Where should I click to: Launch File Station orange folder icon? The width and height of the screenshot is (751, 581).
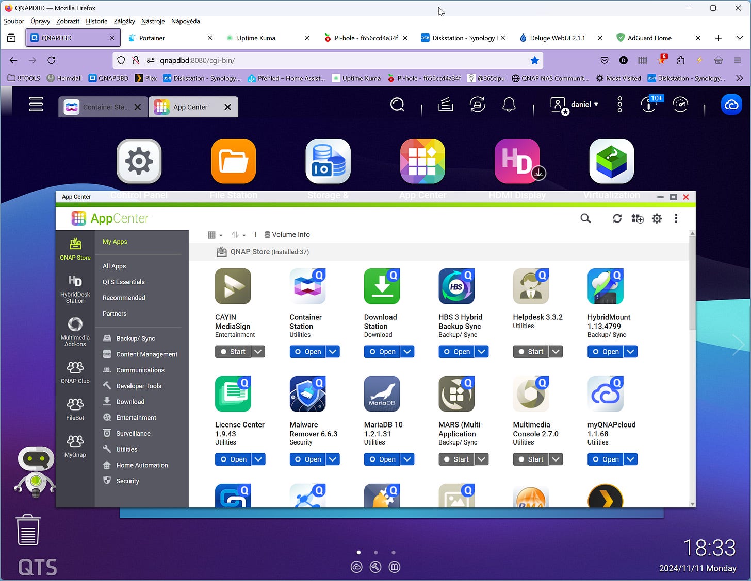click(234, 161)
